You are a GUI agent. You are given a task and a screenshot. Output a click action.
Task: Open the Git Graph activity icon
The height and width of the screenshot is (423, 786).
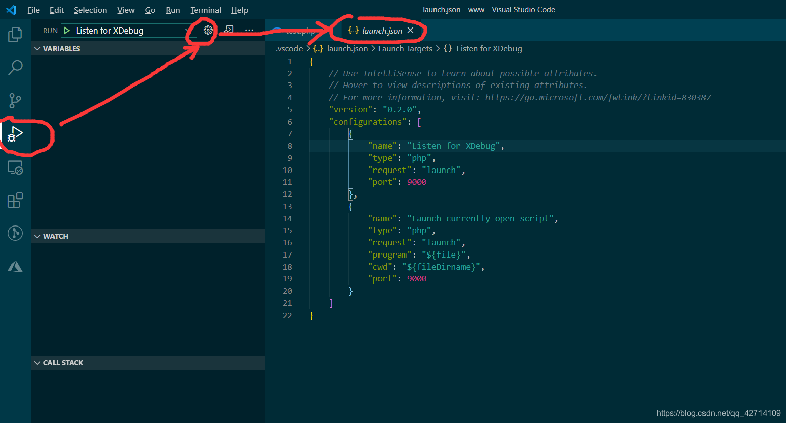(15, 233)
